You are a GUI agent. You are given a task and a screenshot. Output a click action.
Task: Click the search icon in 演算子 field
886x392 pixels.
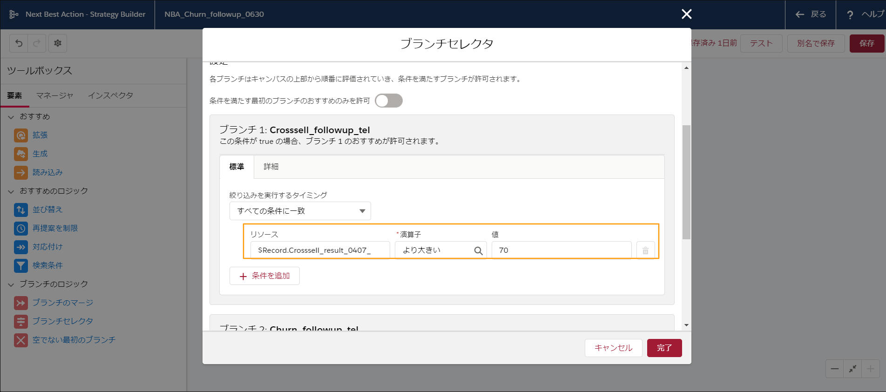(478, 250)
